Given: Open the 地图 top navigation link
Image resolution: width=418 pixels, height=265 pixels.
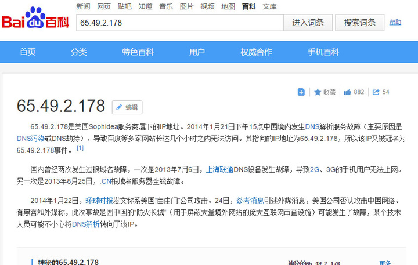Looking at the screenshot, I should (228, 6).
